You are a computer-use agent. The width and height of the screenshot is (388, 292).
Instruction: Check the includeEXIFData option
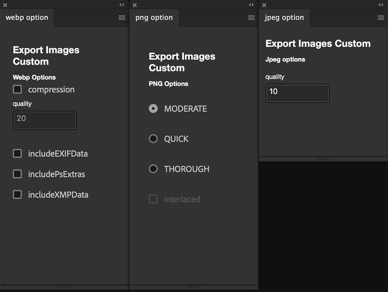(17, 154)
